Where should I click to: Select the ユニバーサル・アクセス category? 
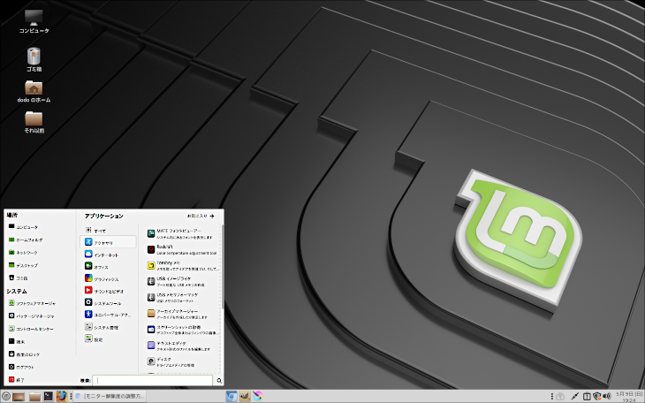(x=108, y=315)
